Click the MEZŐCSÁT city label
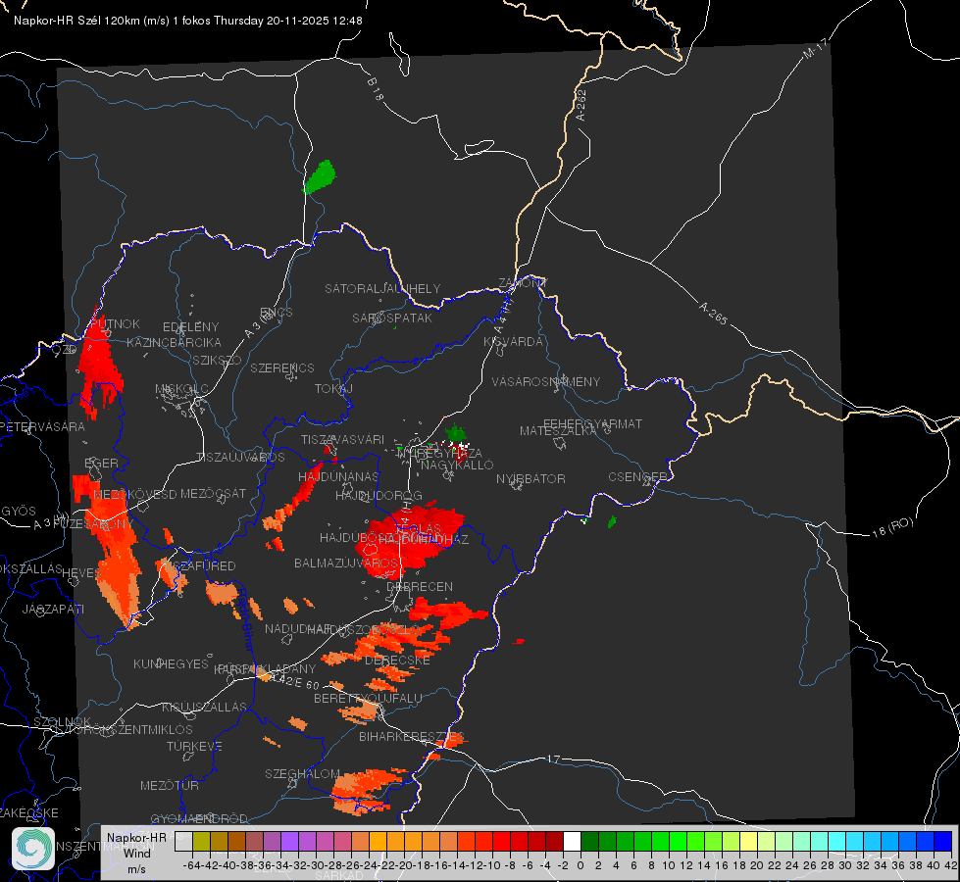The width and height of the screenshot is (960, 882). point(213,493)
